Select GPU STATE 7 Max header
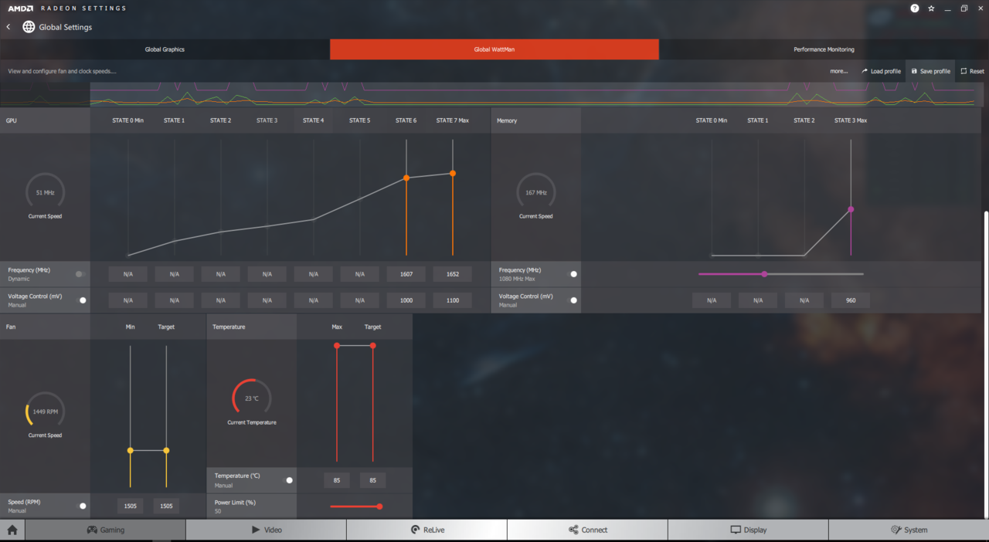 click(x=453, y=120)
